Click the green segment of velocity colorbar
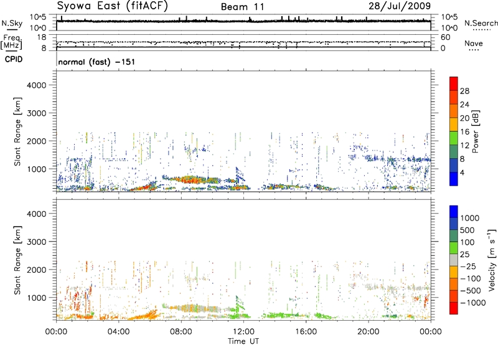Viewport: 498px width, 345px height. click(x=454, y=248)
